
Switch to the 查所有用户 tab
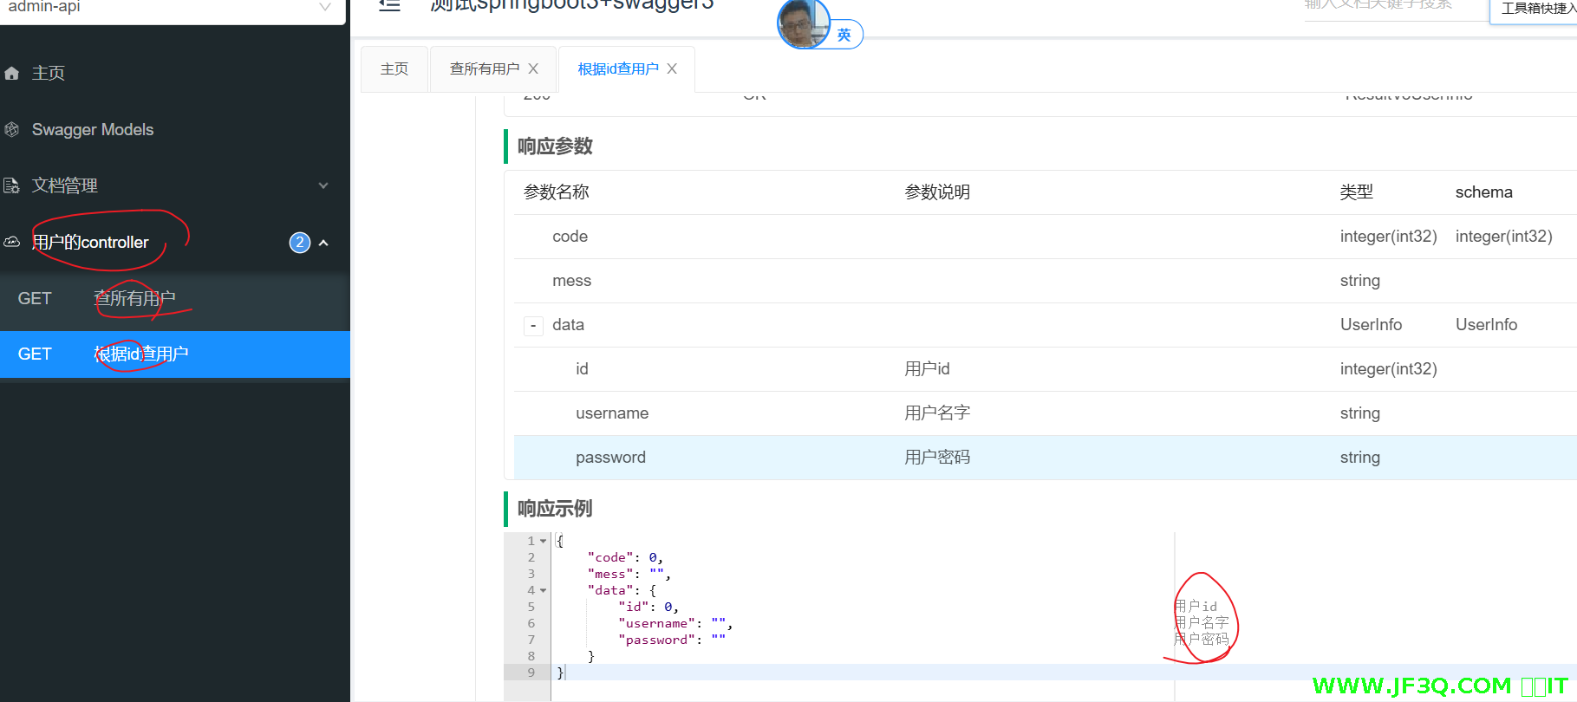point(484,69)
